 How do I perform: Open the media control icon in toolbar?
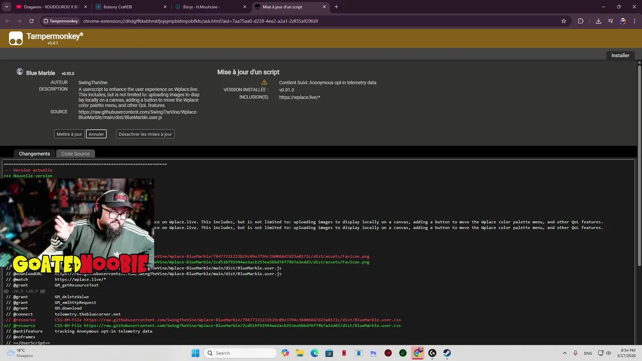click(x=610, y=21)
